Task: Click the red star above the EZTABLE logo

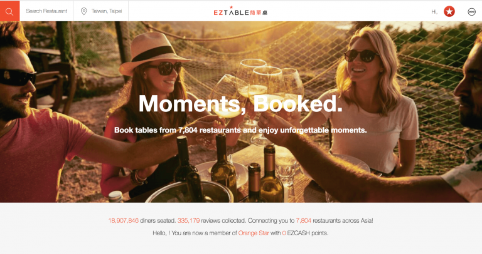Action: tap(231, 7)
